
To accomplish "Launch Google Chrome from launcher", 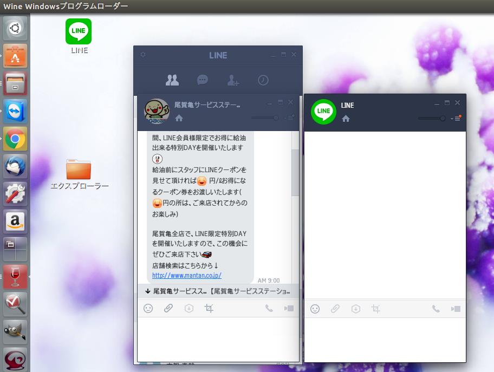I will [x=15, y=139].
